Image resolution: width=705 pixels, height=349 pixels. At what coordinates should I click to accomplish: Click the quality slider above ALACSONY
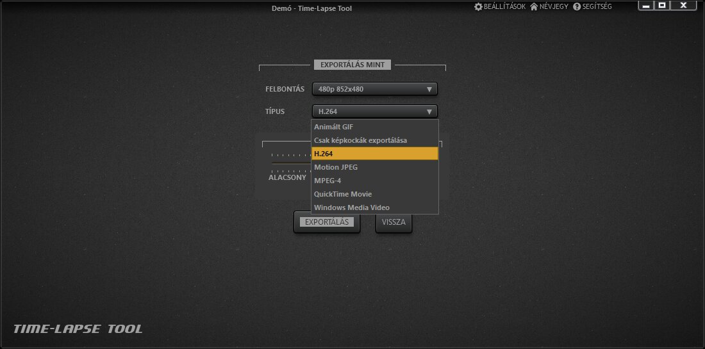(290, 163)
